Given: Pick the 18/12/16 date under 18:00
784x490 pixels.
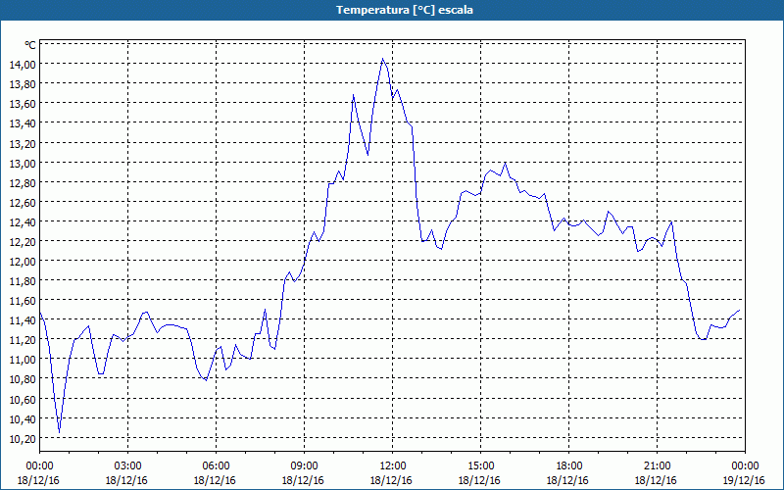Looking at the screenshot, I should tap(569, 480).
